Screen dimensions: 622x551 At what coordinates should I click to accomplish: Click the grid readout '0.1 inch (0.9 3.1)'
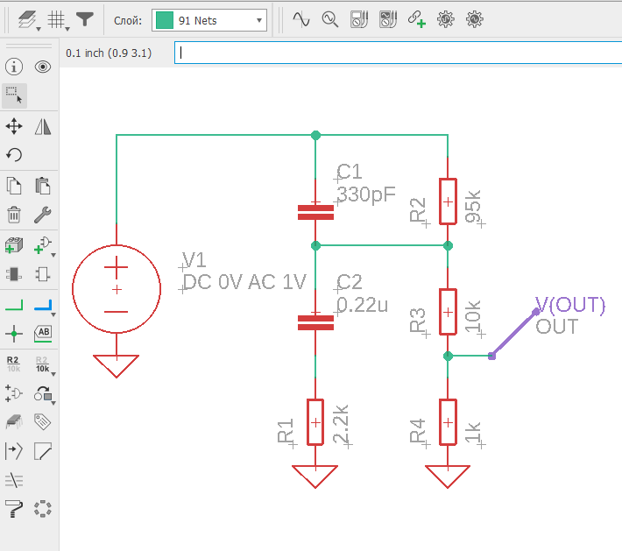(x=109, y=53)
